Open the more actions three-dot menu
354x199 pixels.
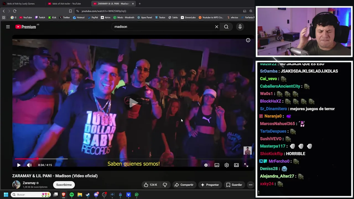tap(250, 185)
